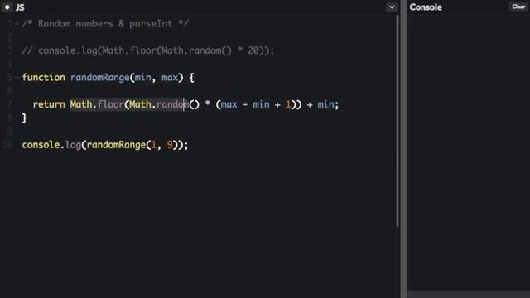Click the 'return' keyword on line 7
530x298 pixels.
49,104
